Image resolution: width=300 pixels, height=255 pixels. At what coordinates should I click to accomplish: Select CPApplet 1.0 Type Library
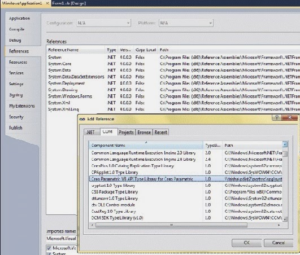[x=185, y=173]
